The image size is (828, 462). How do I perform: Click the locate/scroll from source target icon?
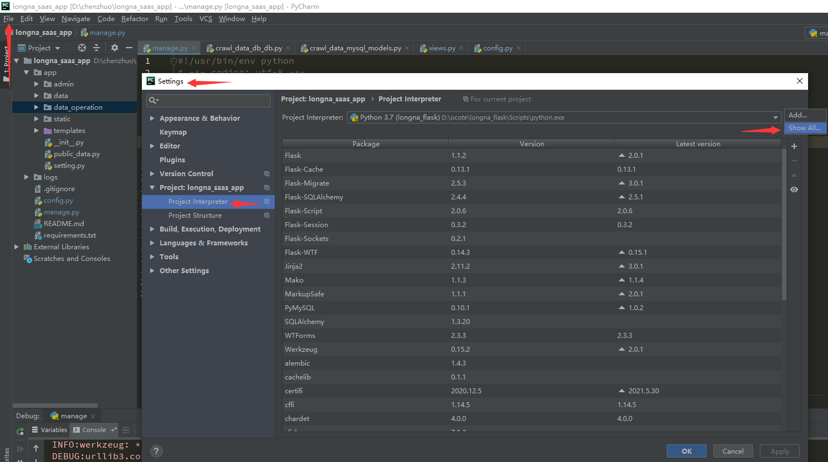pos(82,48)
